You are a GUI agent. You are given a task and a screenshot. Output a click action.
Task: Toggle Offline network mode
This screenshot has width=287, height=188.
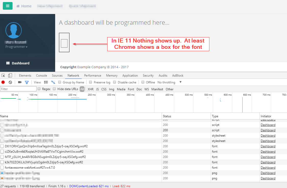point(142,82)
